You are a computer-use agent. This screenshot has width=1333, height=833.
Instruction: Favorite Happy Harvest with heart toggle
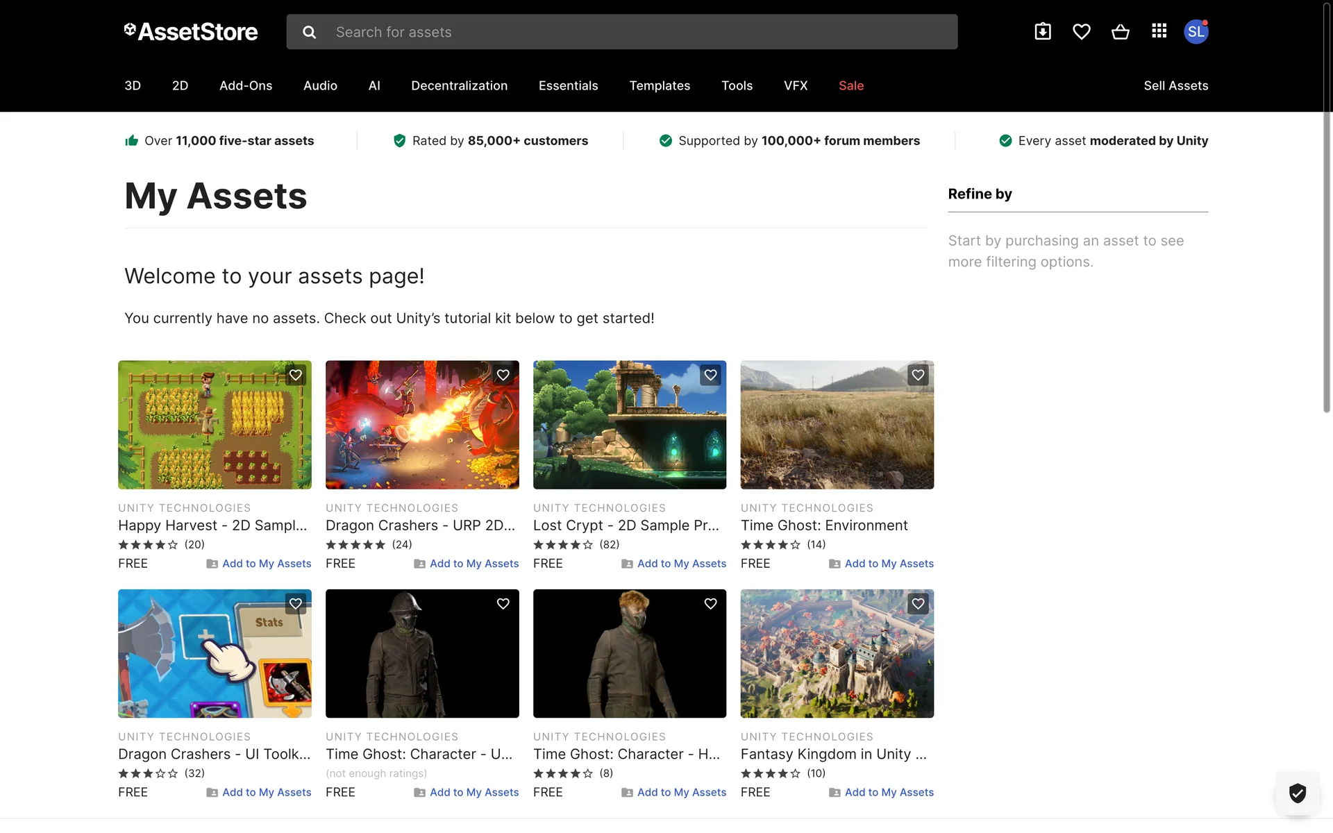click(x=296, y=376)
